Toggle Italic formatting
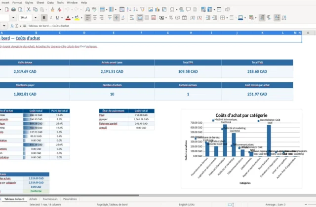This screenshot has width=316, height=207. (51, 18)
